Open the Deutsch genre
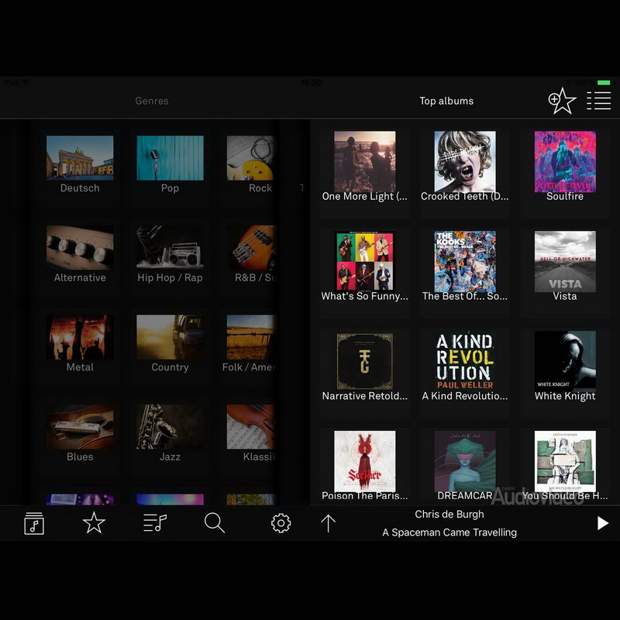Screen dimensions: 620x620 [x=80, y=164]
